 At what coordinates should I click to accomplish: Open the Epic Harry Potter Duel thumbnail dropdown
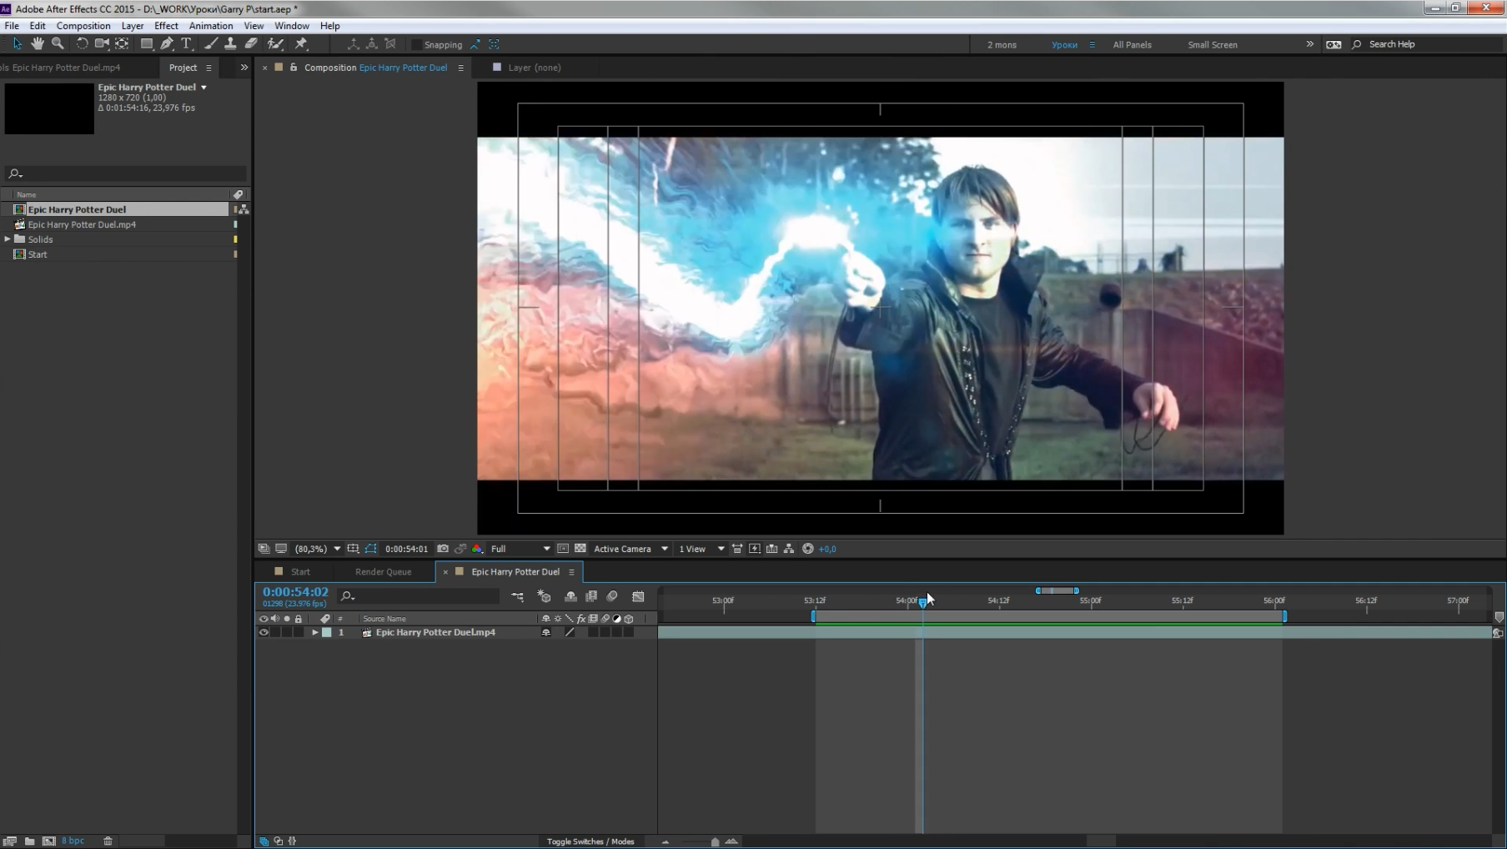203,87
